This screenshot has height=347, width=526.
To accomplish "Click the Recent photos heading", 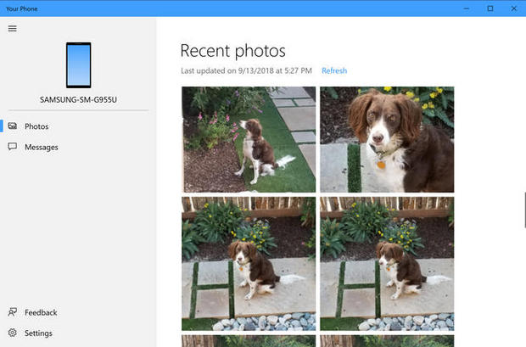I will [232, 51].
